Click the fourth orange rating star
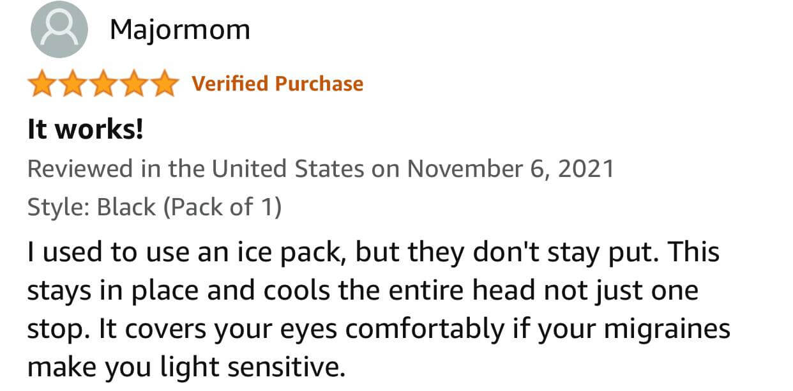 pos(133,84)
